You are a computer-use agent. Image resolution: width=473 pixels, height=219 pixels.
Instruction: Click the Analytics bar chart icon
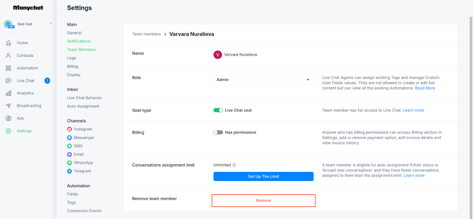(9, 93)
